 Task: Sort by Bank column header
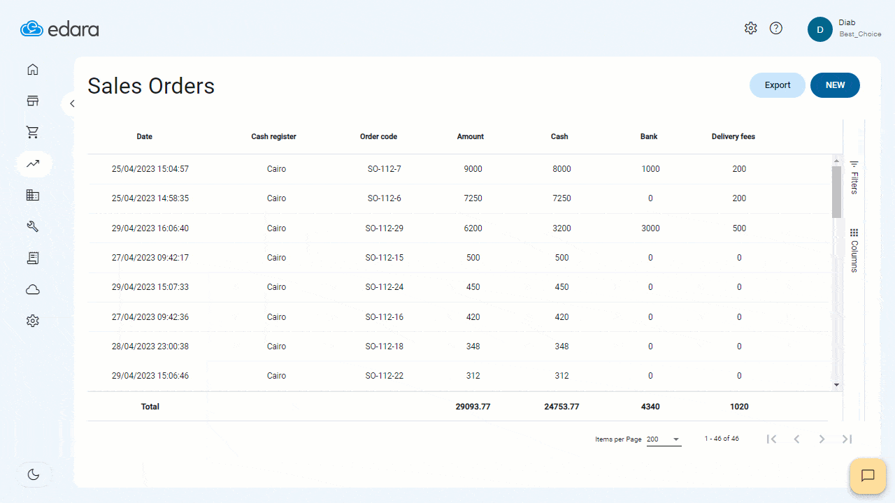point(649,137)
